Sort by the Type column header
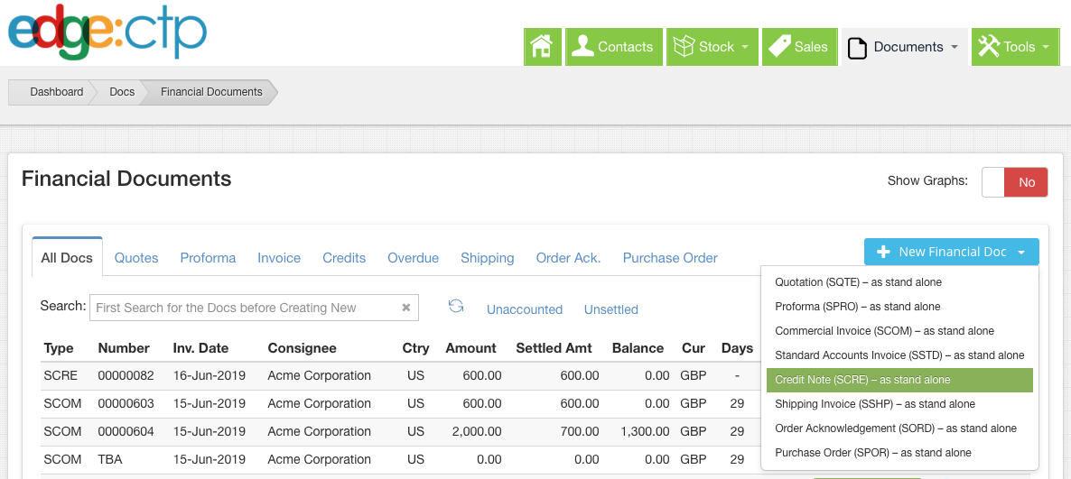1071x479 pixels. click(59, 349)
